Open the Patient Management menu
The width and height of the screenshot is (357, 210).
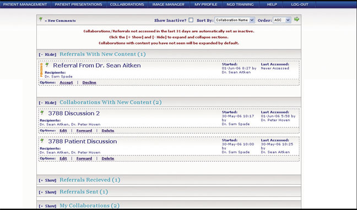point(25,4)
